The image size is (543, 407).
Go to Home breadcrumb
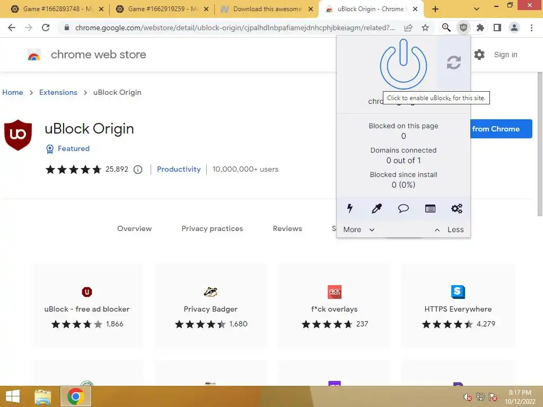[13, 92]
